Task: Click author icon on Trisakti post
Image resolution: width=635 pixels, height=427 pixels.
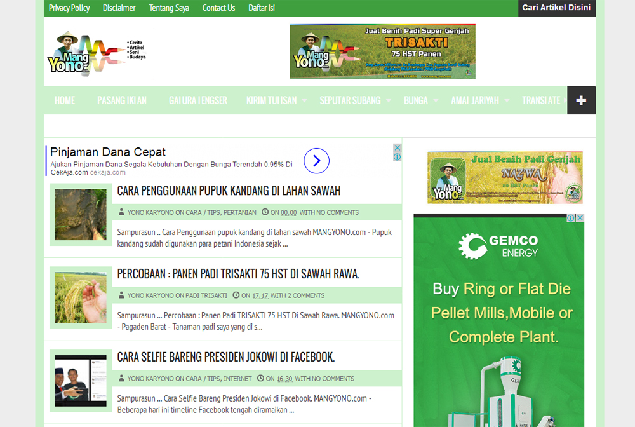Action: point(121,295)
